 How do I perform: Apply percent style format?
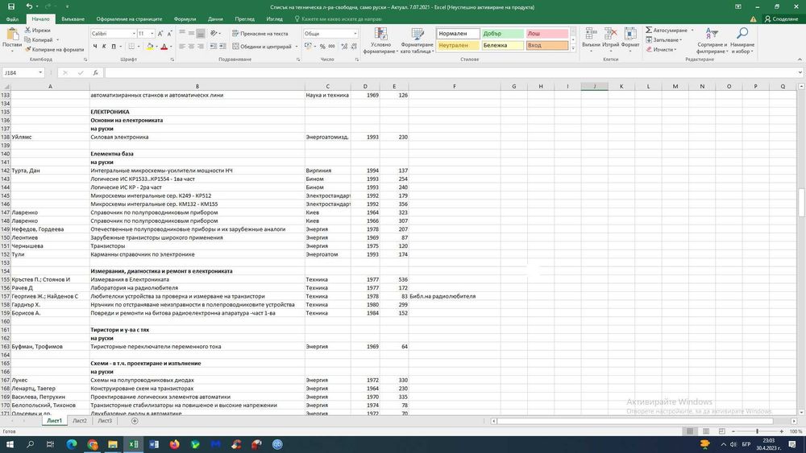[x=322, y=46]
